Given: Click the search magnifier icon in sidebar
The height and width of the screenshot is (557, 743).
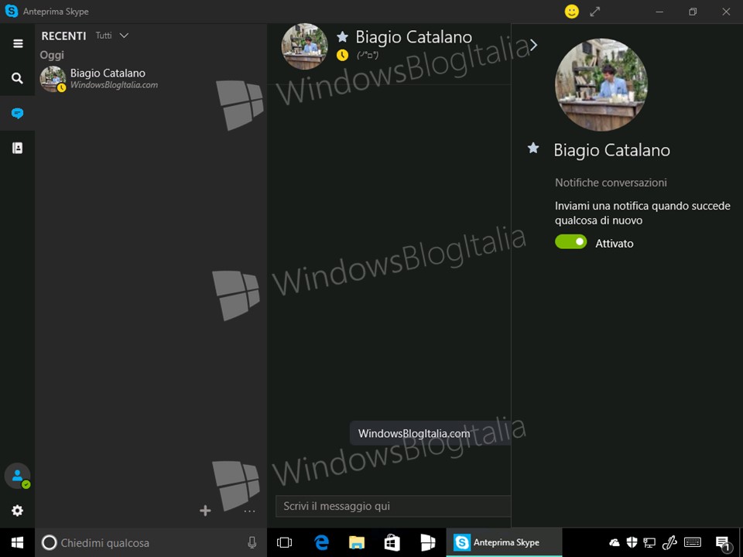Looking at the screenshot, I should point(17,79).
